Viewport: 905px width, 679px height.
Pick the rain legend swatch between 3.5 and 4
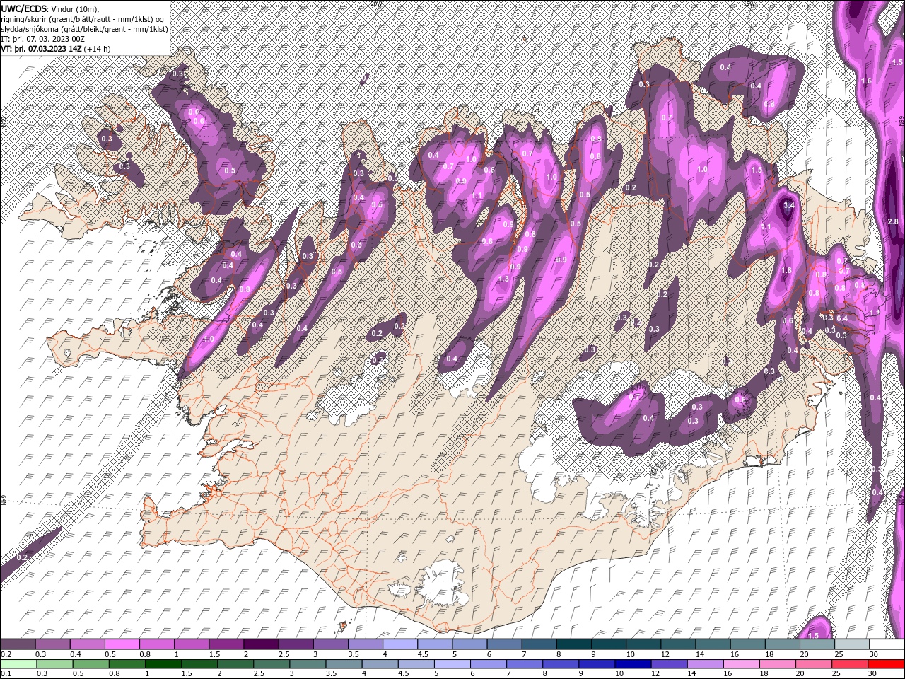click(344, 664)
